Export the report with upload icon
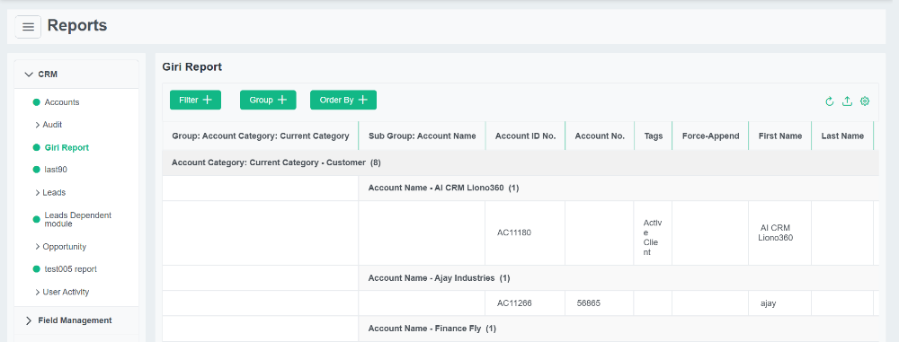The height and width of the screenshot is (342, 899). (847, 101)
